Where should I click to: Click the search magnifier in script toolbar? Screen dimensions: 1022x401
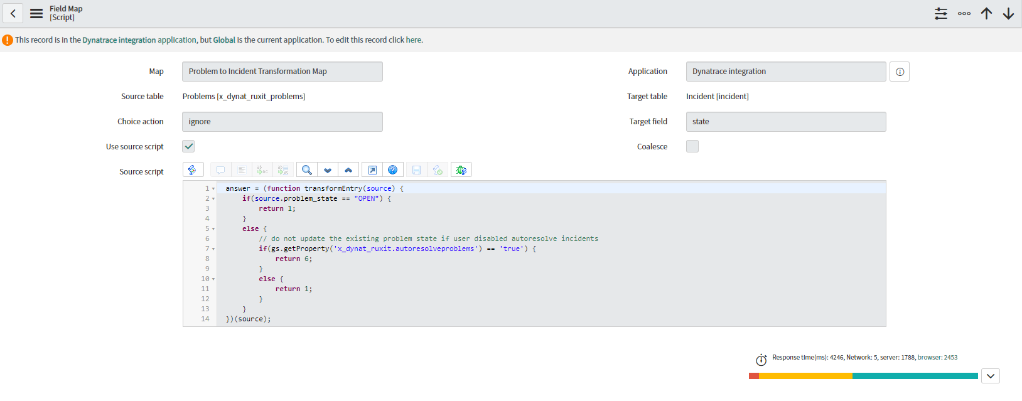pyautogui.click(x=306, y=170)
